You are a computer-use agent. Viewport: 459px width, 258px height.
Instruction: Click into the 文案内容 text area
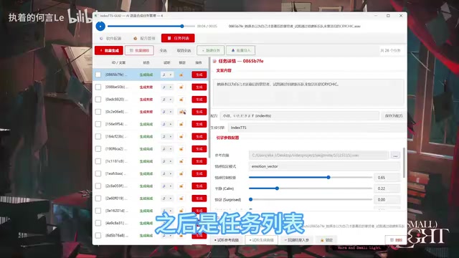[308, 92]
